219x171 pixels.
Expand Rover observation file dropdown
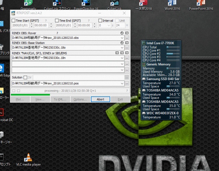tap(122, 38)
